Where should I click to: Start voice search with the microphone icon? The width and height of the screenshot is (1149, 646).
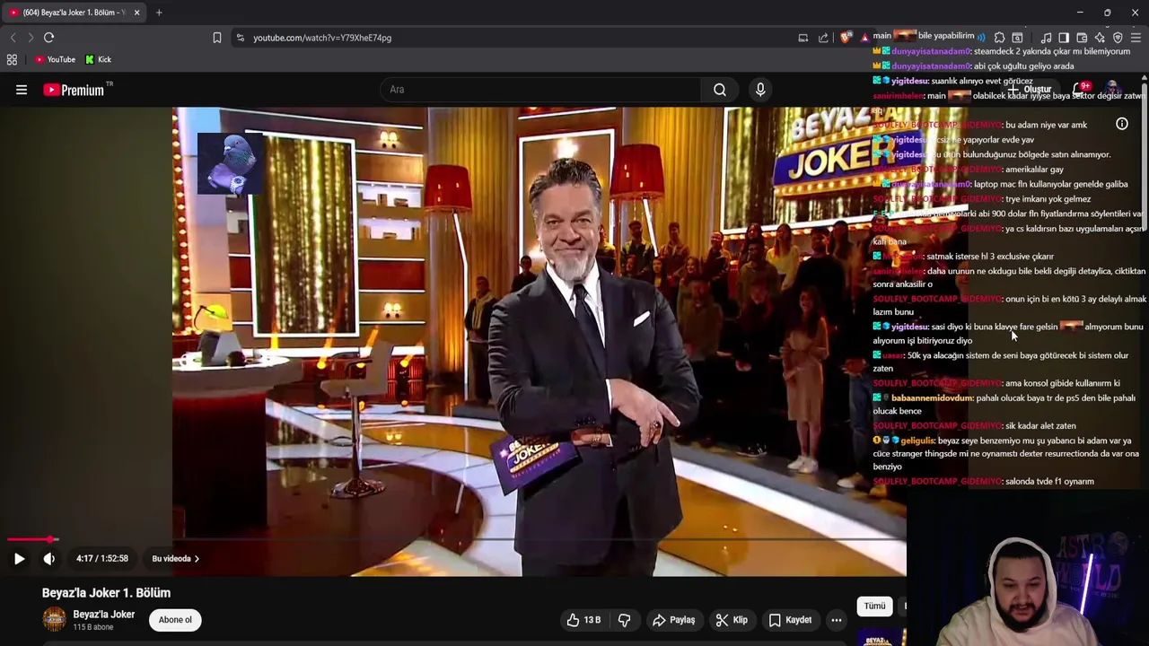tap(760, 90)
